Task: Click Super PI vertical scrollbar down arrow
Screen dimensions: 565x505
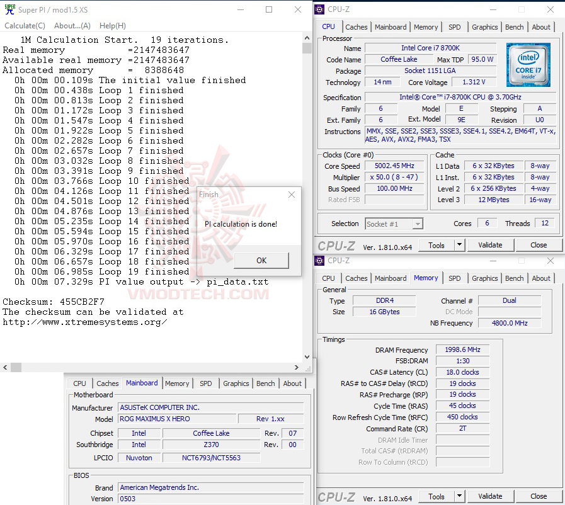Action: [x=307, y=357]
